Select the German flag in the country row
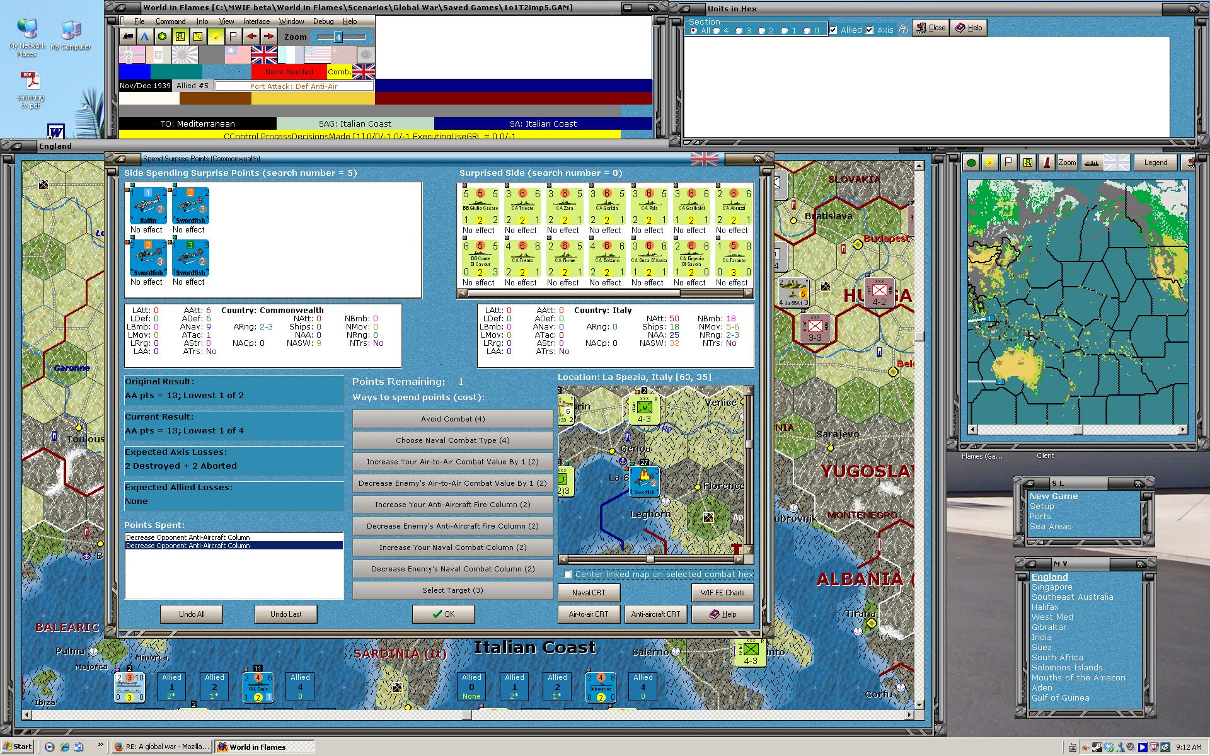The image size is (1210, 756). (x=132, y=55)
